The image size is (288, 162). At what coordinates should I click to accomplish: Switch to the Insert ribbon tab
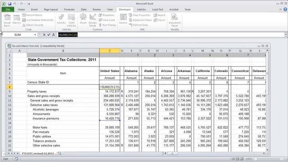(x=34, y=9)
